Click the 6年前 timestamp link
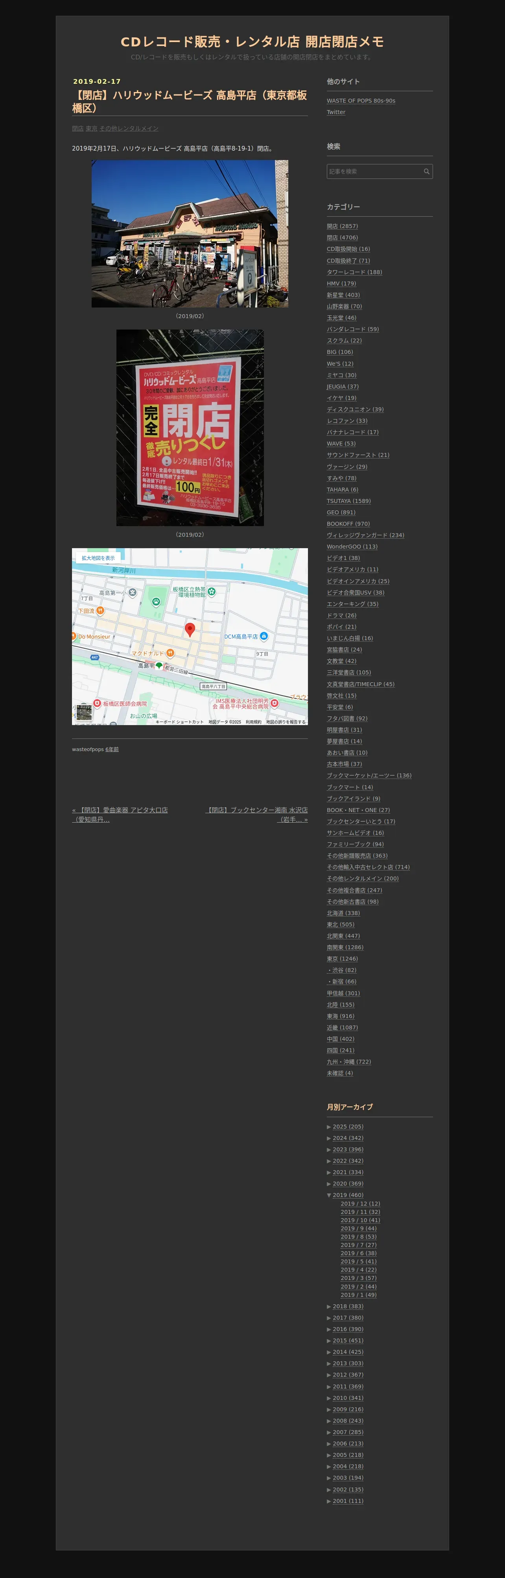This screenshot has width=505, height=1578. 112,749
